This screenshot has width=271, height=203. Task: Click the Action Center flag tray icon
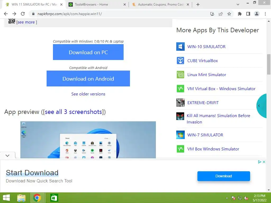(x=233, y=198)
